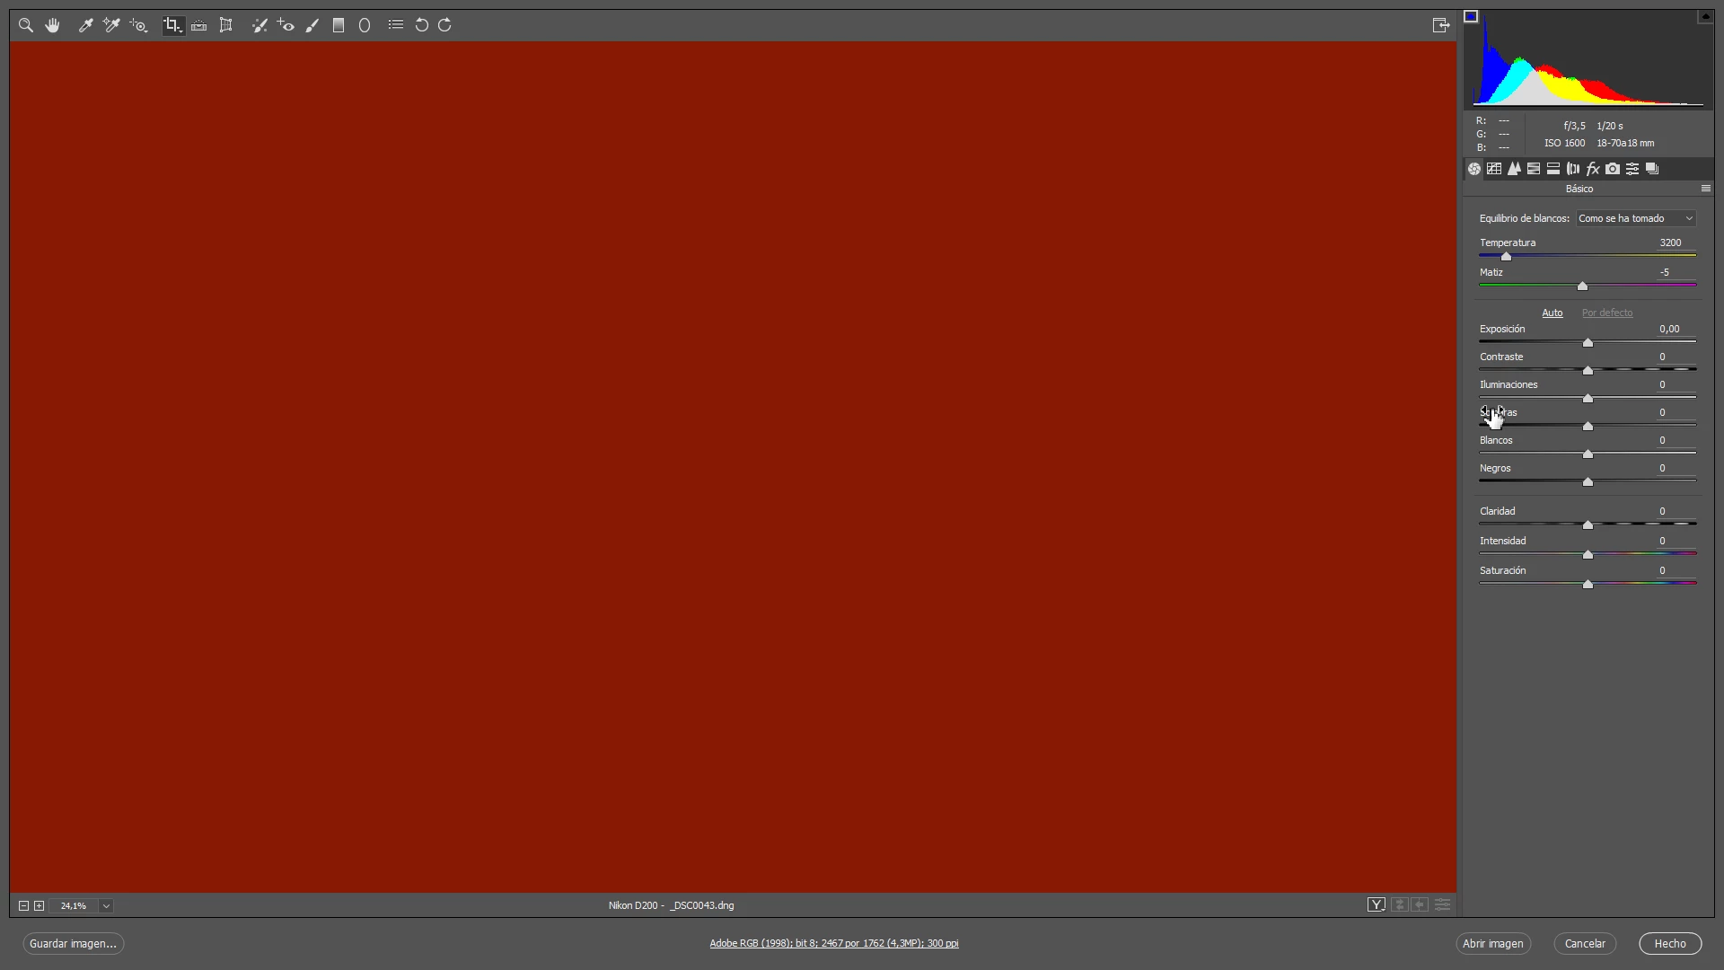The height and width of the screenshot is (970, 1724).
Task: Click the Abrir imagen button
Action: [x=1492, y=943]
